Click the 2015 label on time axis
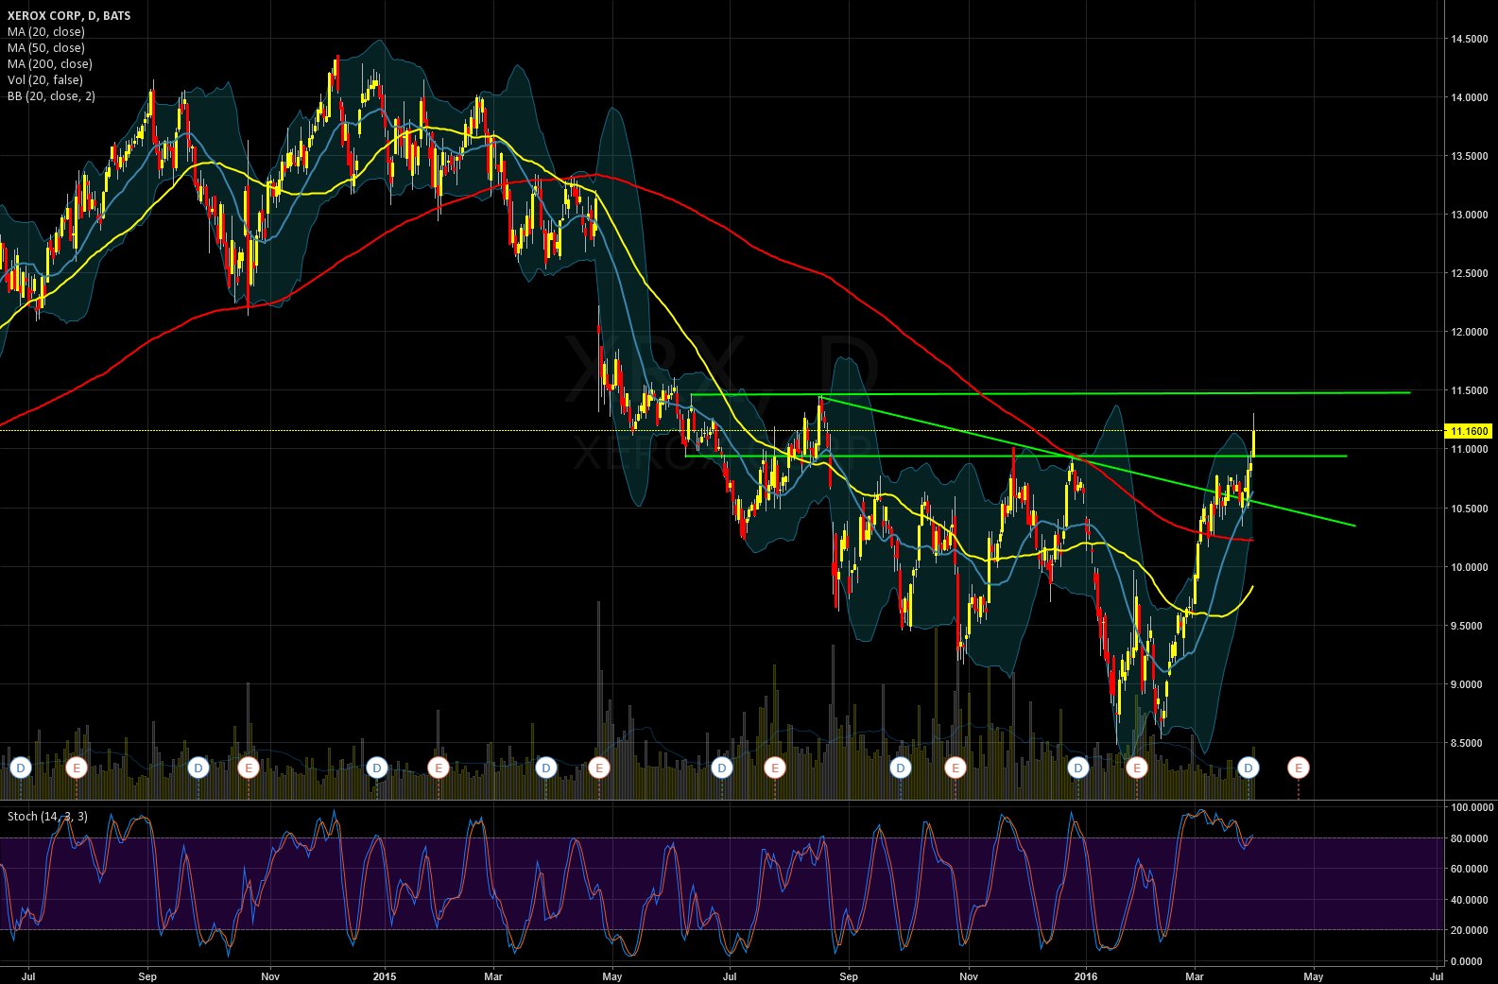The width and height of the screenshot is (1498, 984). pyautogui.click(x=385, y=976)
